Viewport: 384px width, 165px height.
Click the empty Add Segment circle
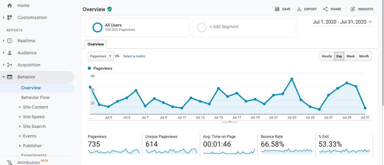click(202, 27)
